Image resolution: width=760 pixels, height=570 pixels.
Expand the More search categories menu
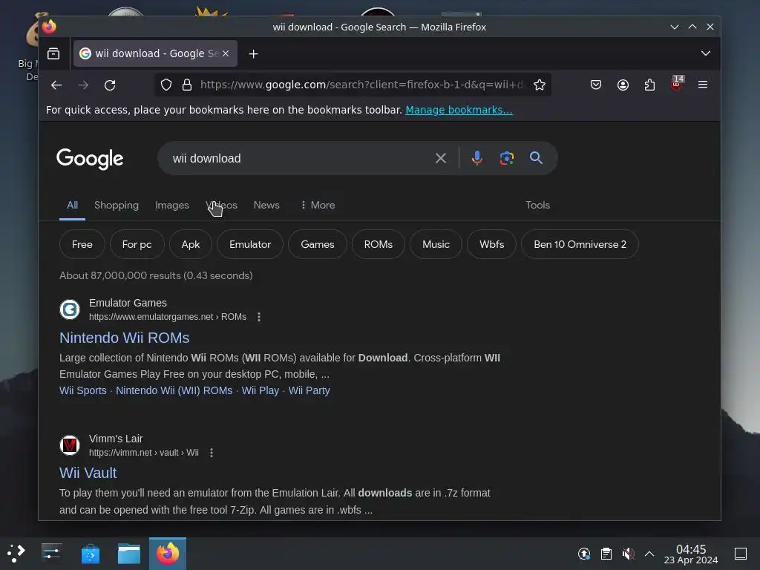318,205
